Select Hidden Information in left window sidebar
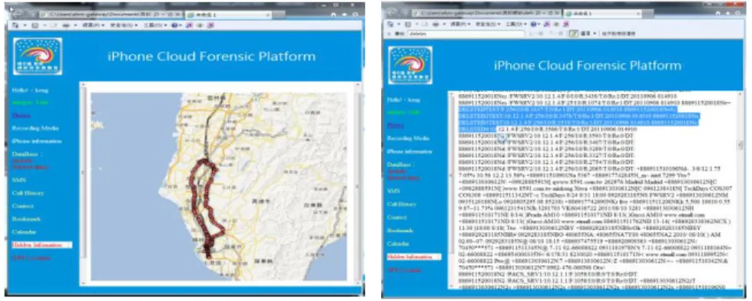The image size is (752, 301). (41, 245)
